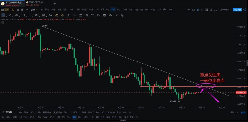Select the trend line drawing tool
The height and width of the screenshot is (122, 248).
10,15
